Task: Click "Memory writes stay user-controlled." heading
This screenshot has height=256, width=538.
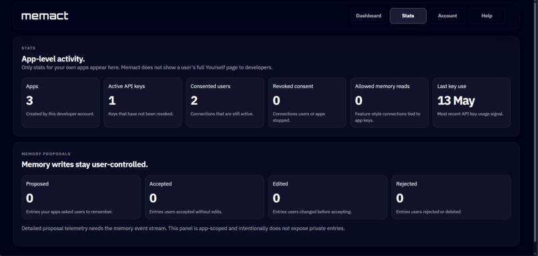Action: [x=85, y=165]
